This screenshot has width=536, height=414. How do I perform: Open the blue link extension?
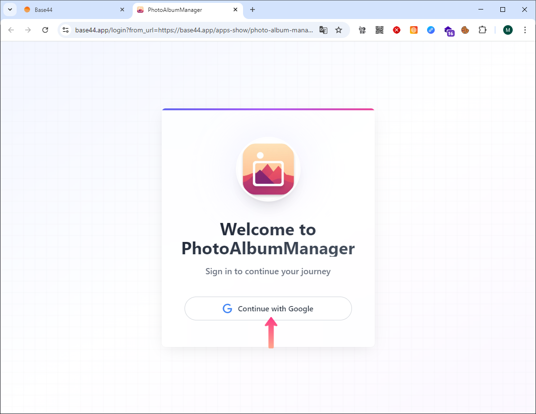(431, 30)
